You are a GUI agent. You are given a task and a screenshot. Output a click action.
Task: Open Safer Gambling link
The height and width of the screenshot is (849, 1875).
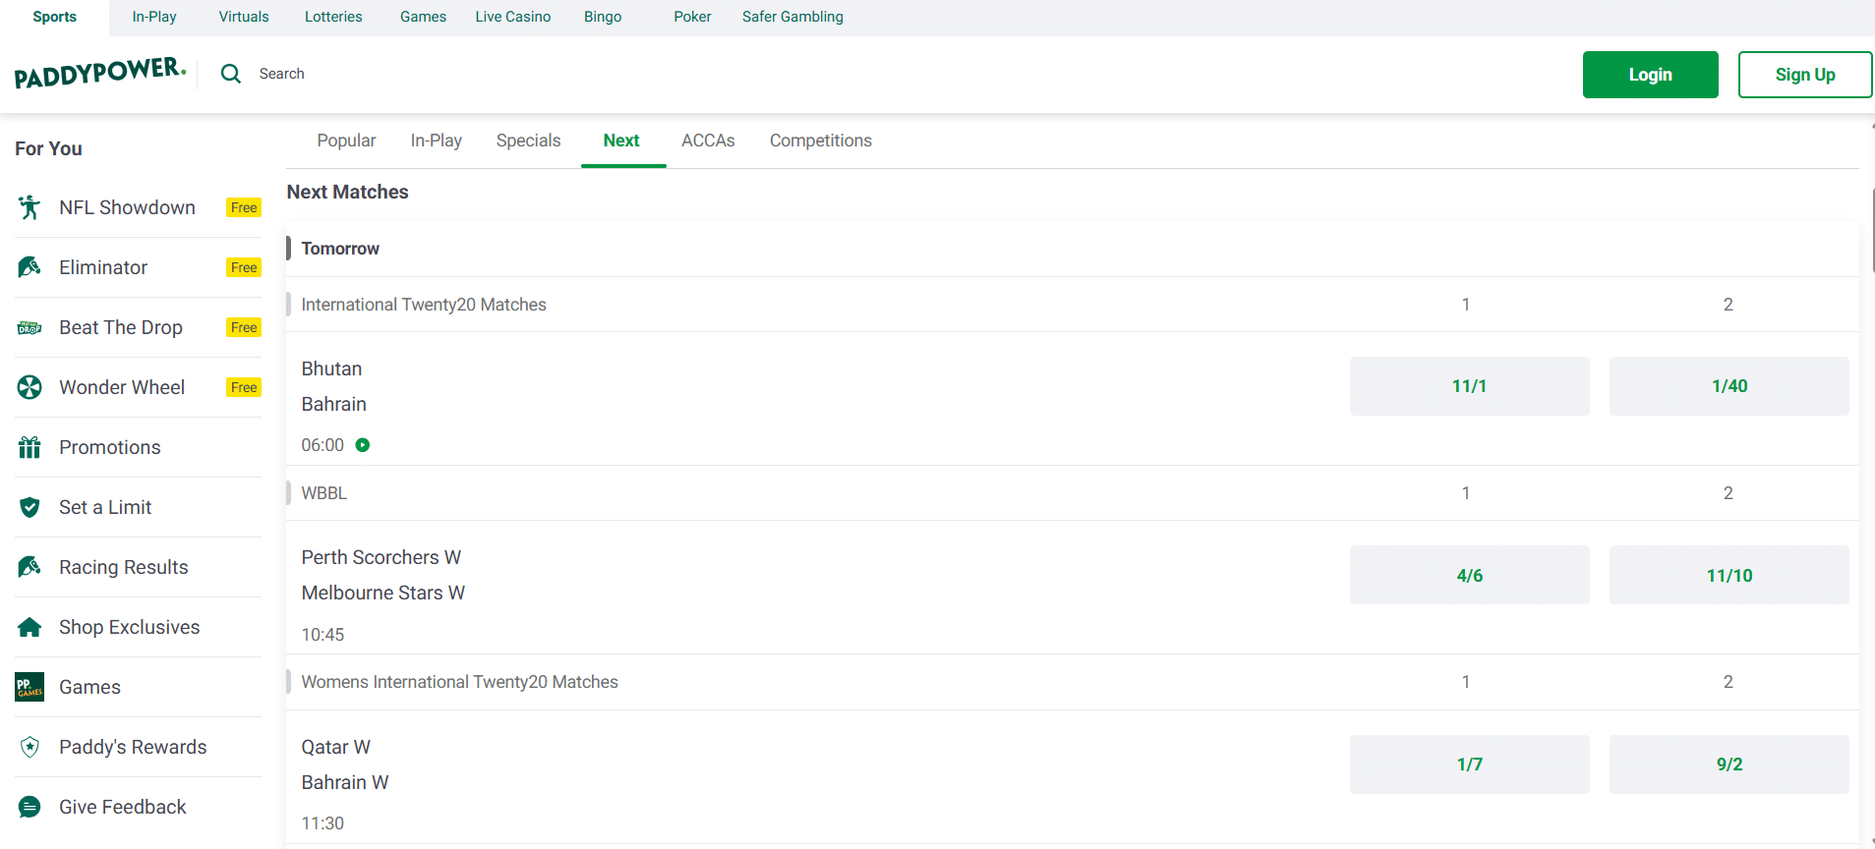point(792,17)
